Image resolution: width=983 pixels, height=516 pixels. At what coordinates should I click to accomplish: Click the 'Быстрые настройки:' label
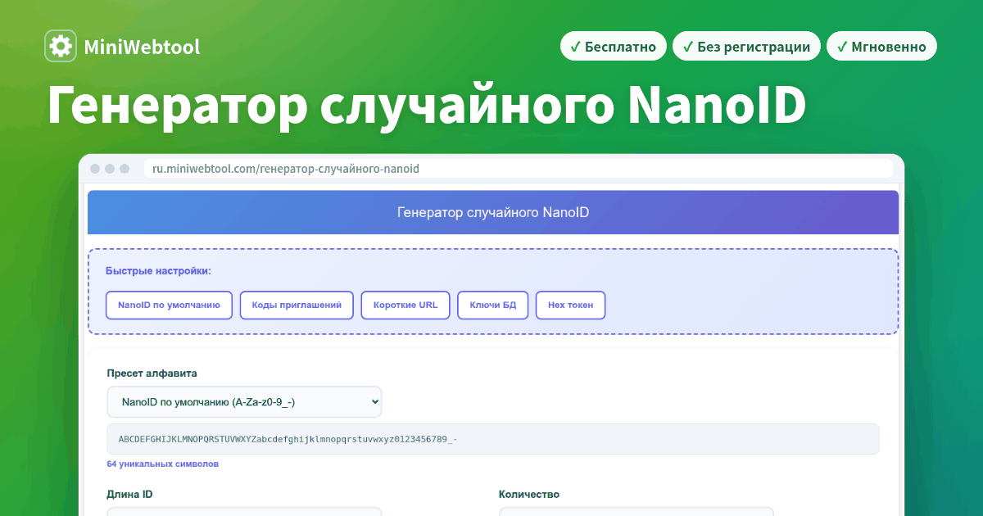coord(158,271)
